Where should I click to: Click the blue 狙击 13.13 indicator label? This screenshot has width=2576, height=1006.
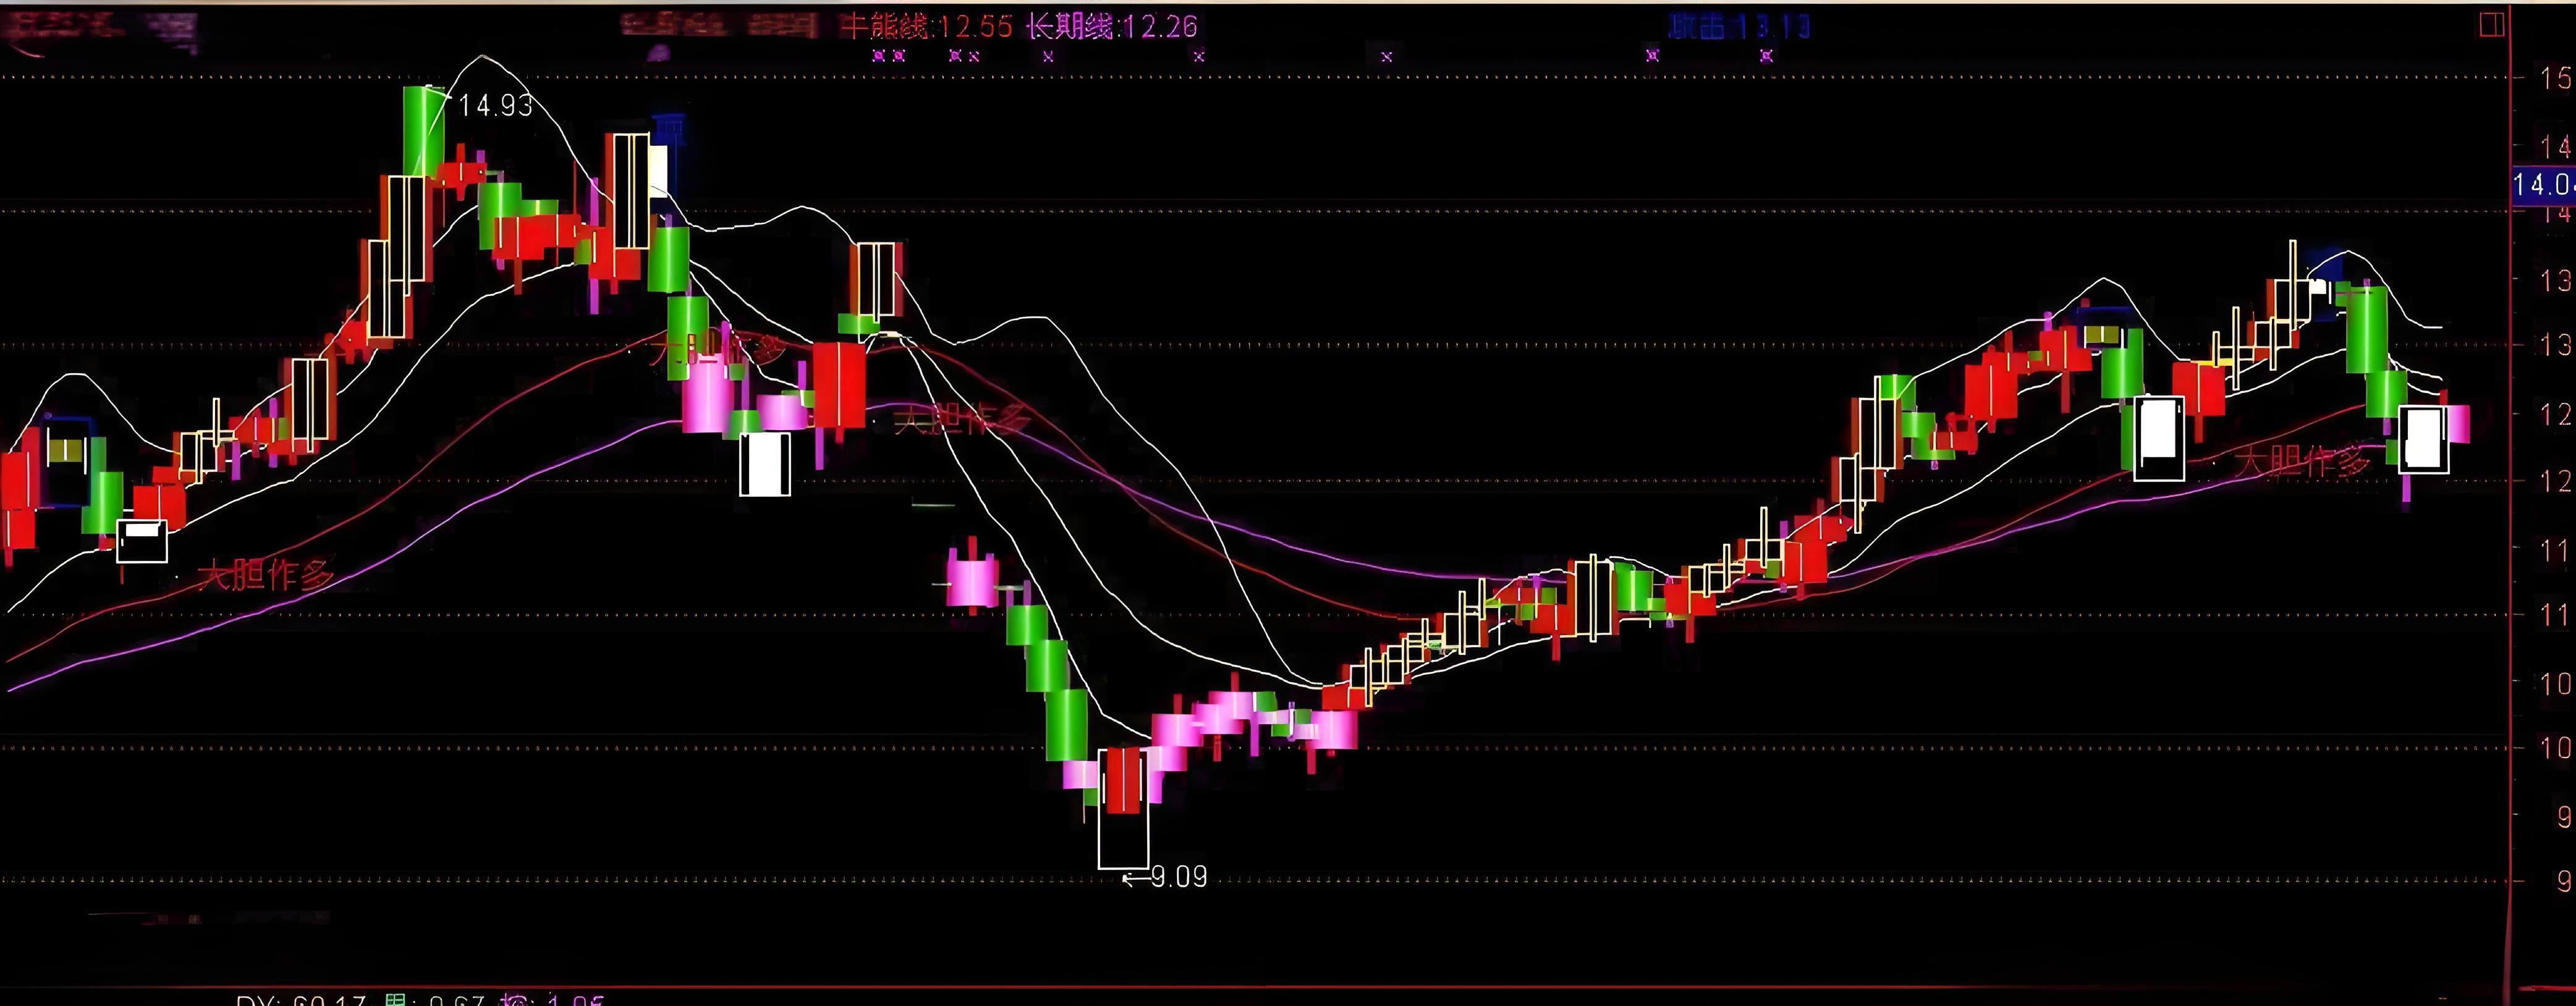click(1739, 26)
